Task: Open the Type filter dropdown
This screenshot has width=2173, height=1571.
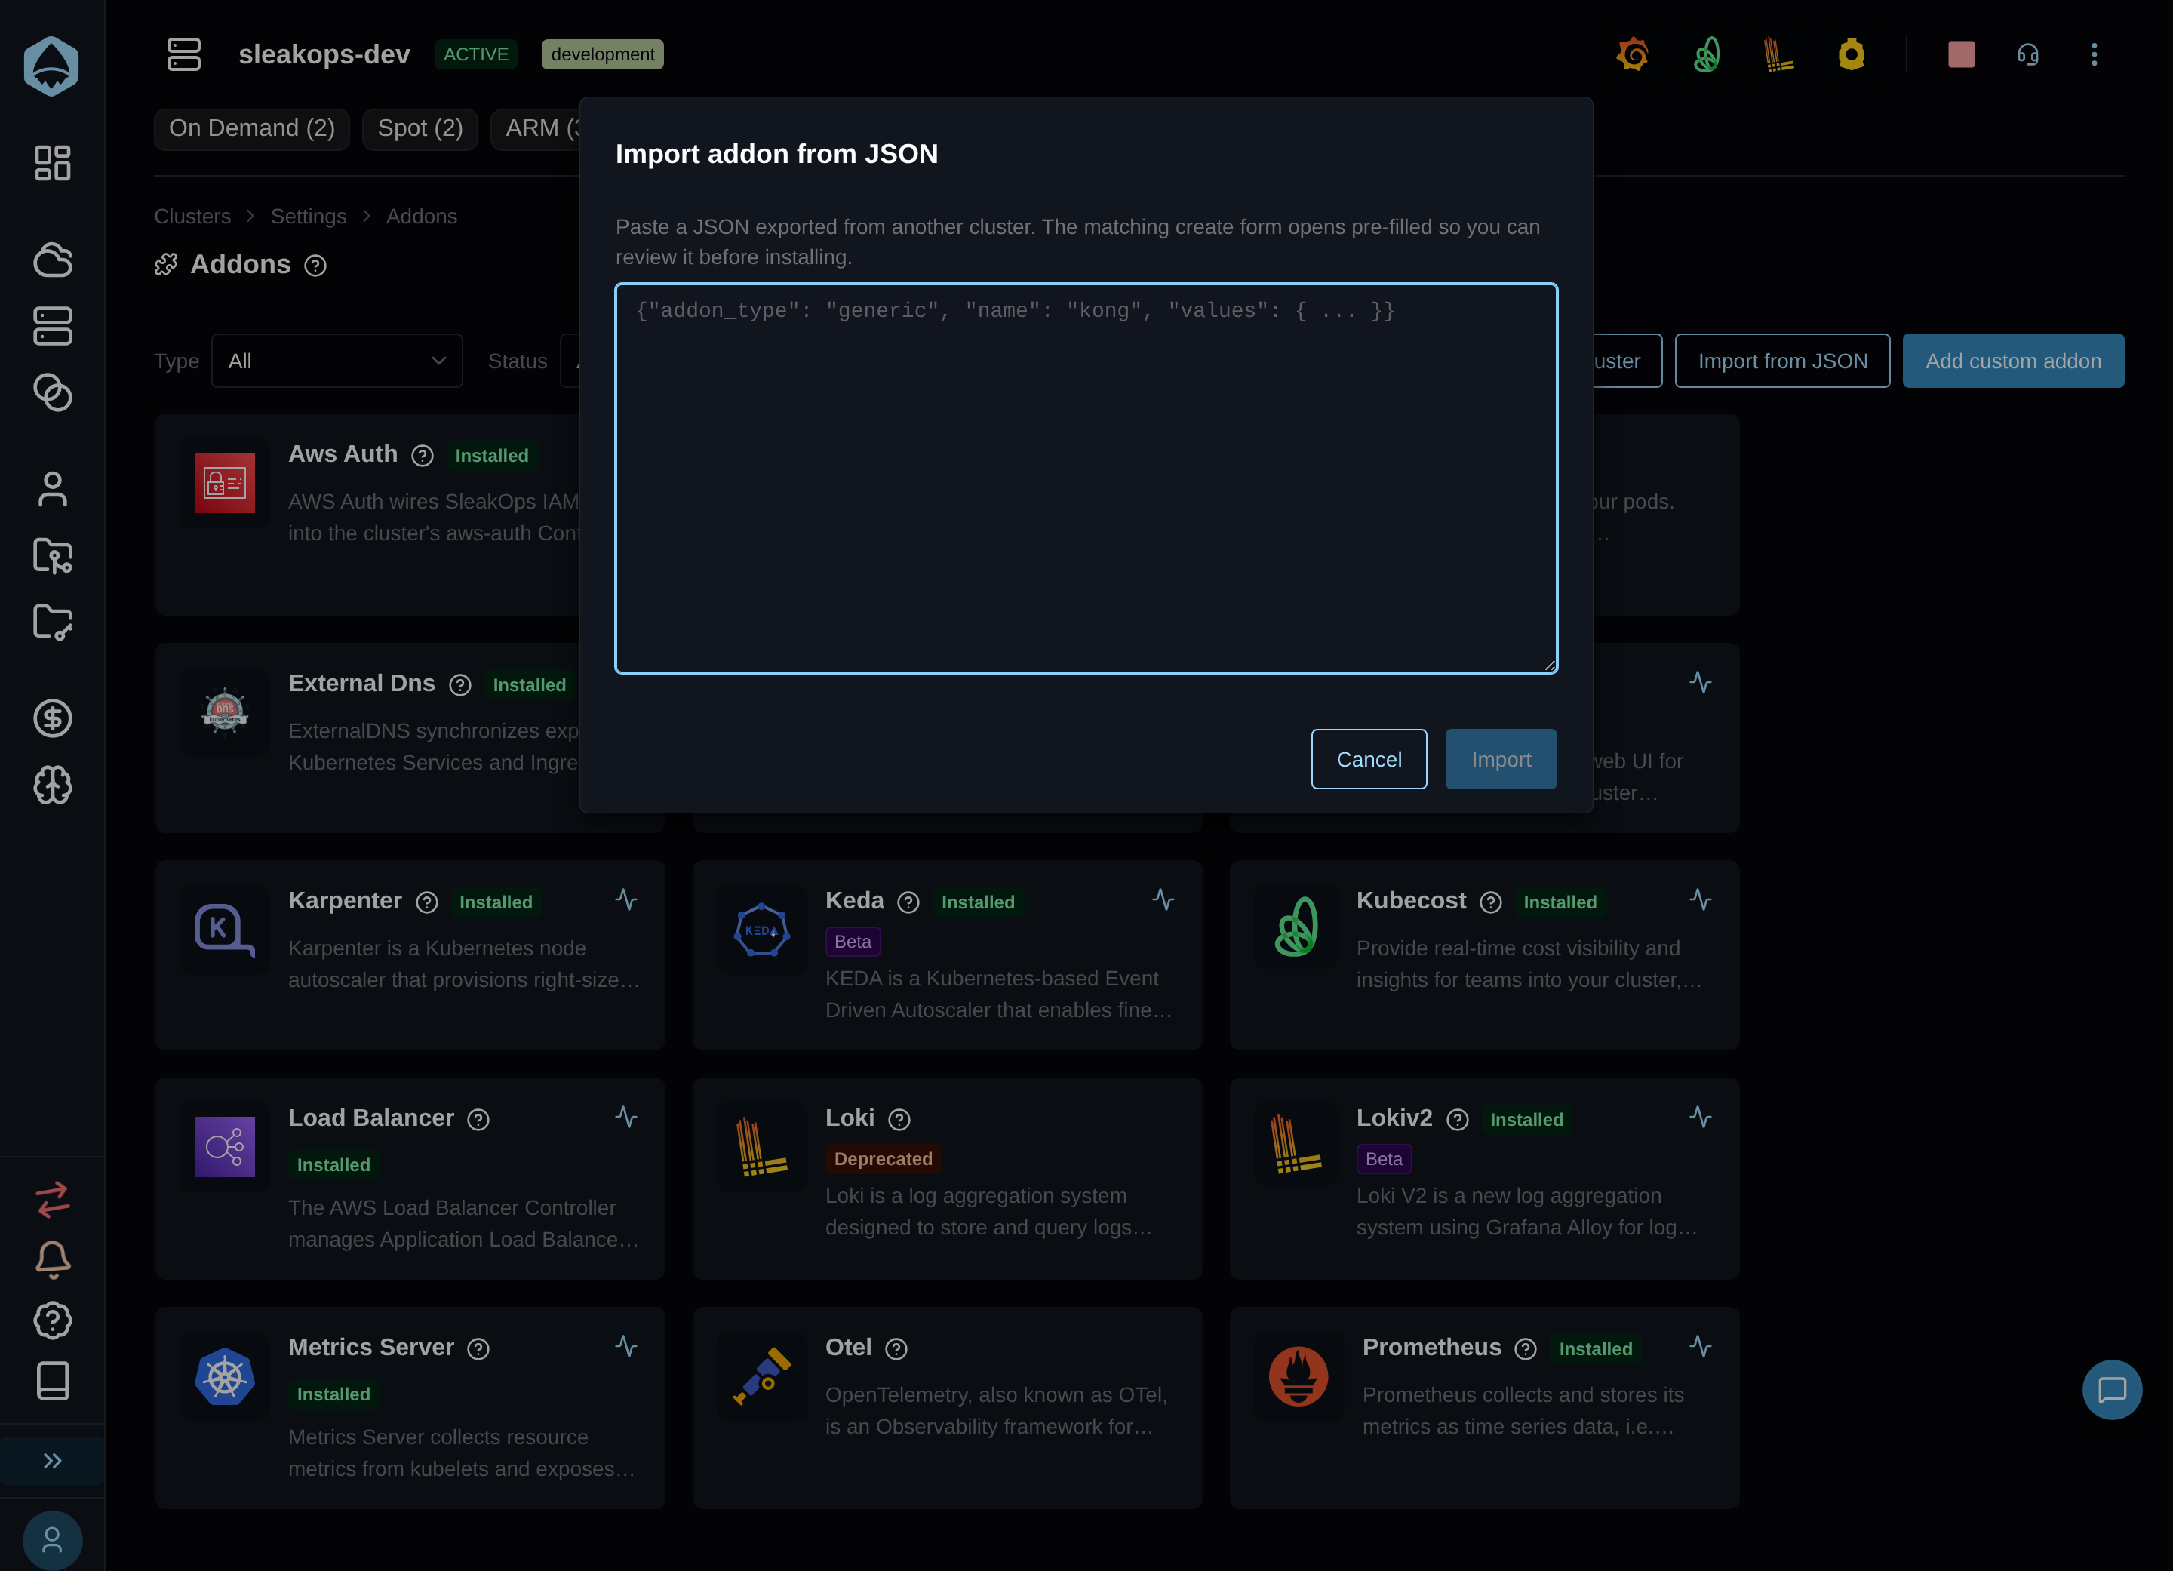Action: pos(337,361)
